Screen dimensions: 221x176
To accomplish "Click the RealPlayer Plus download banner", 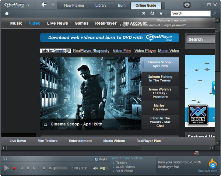I will pos(109,38).
